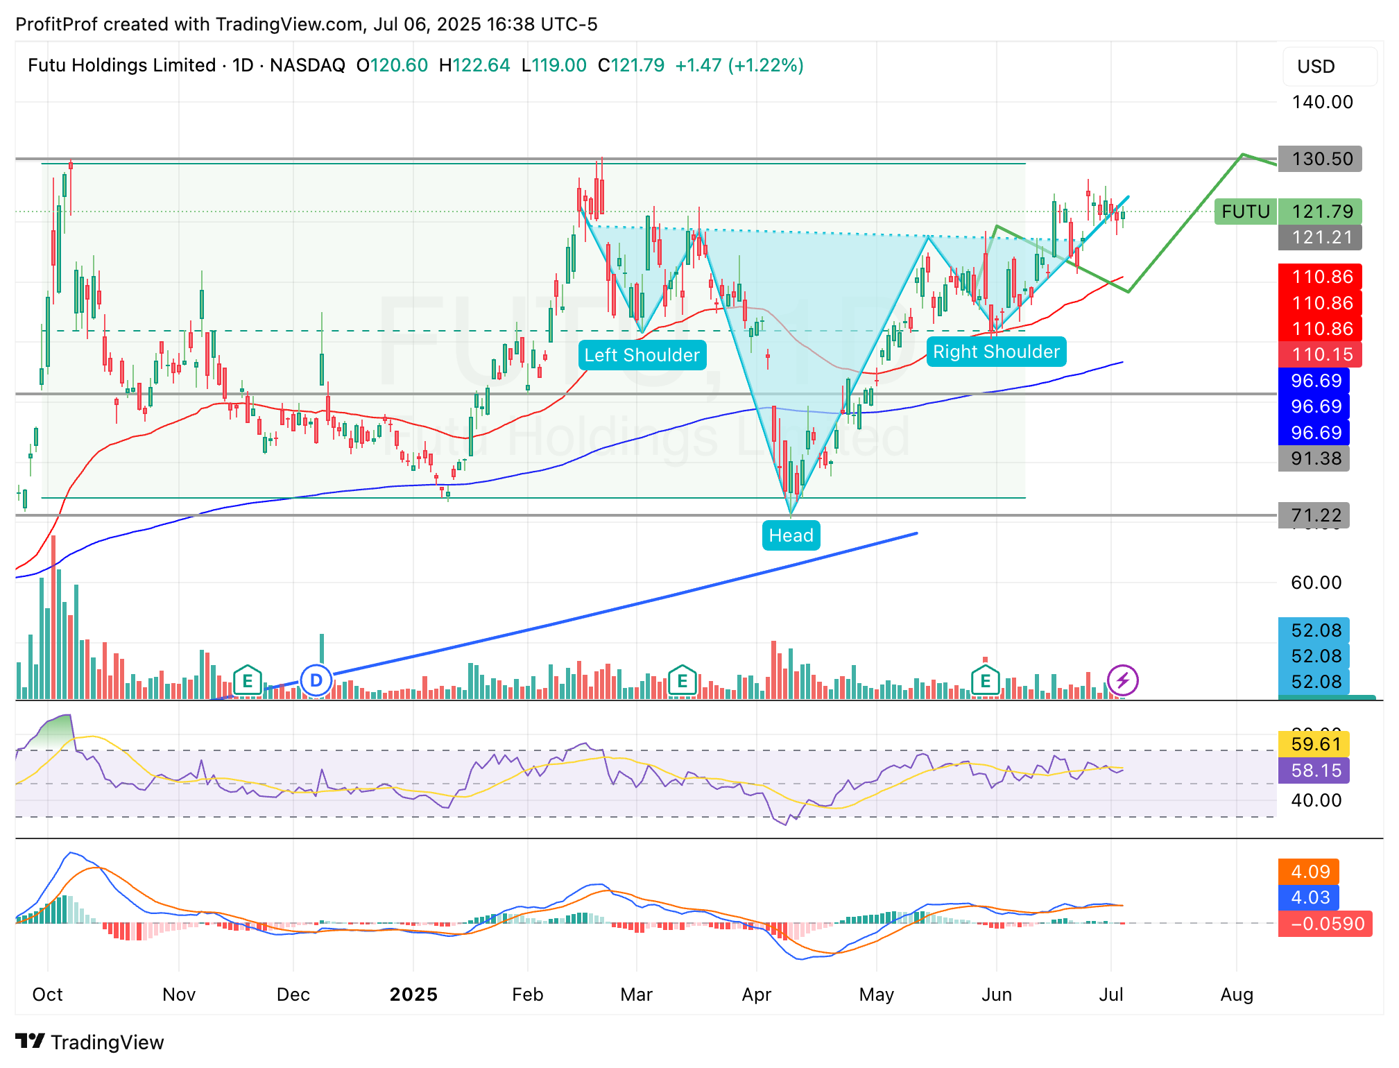The width and height of the screenshot is (1399, 1068).
Task: Click the +1.47 (+1.22%) change value
Action: [x=739, y=65]
